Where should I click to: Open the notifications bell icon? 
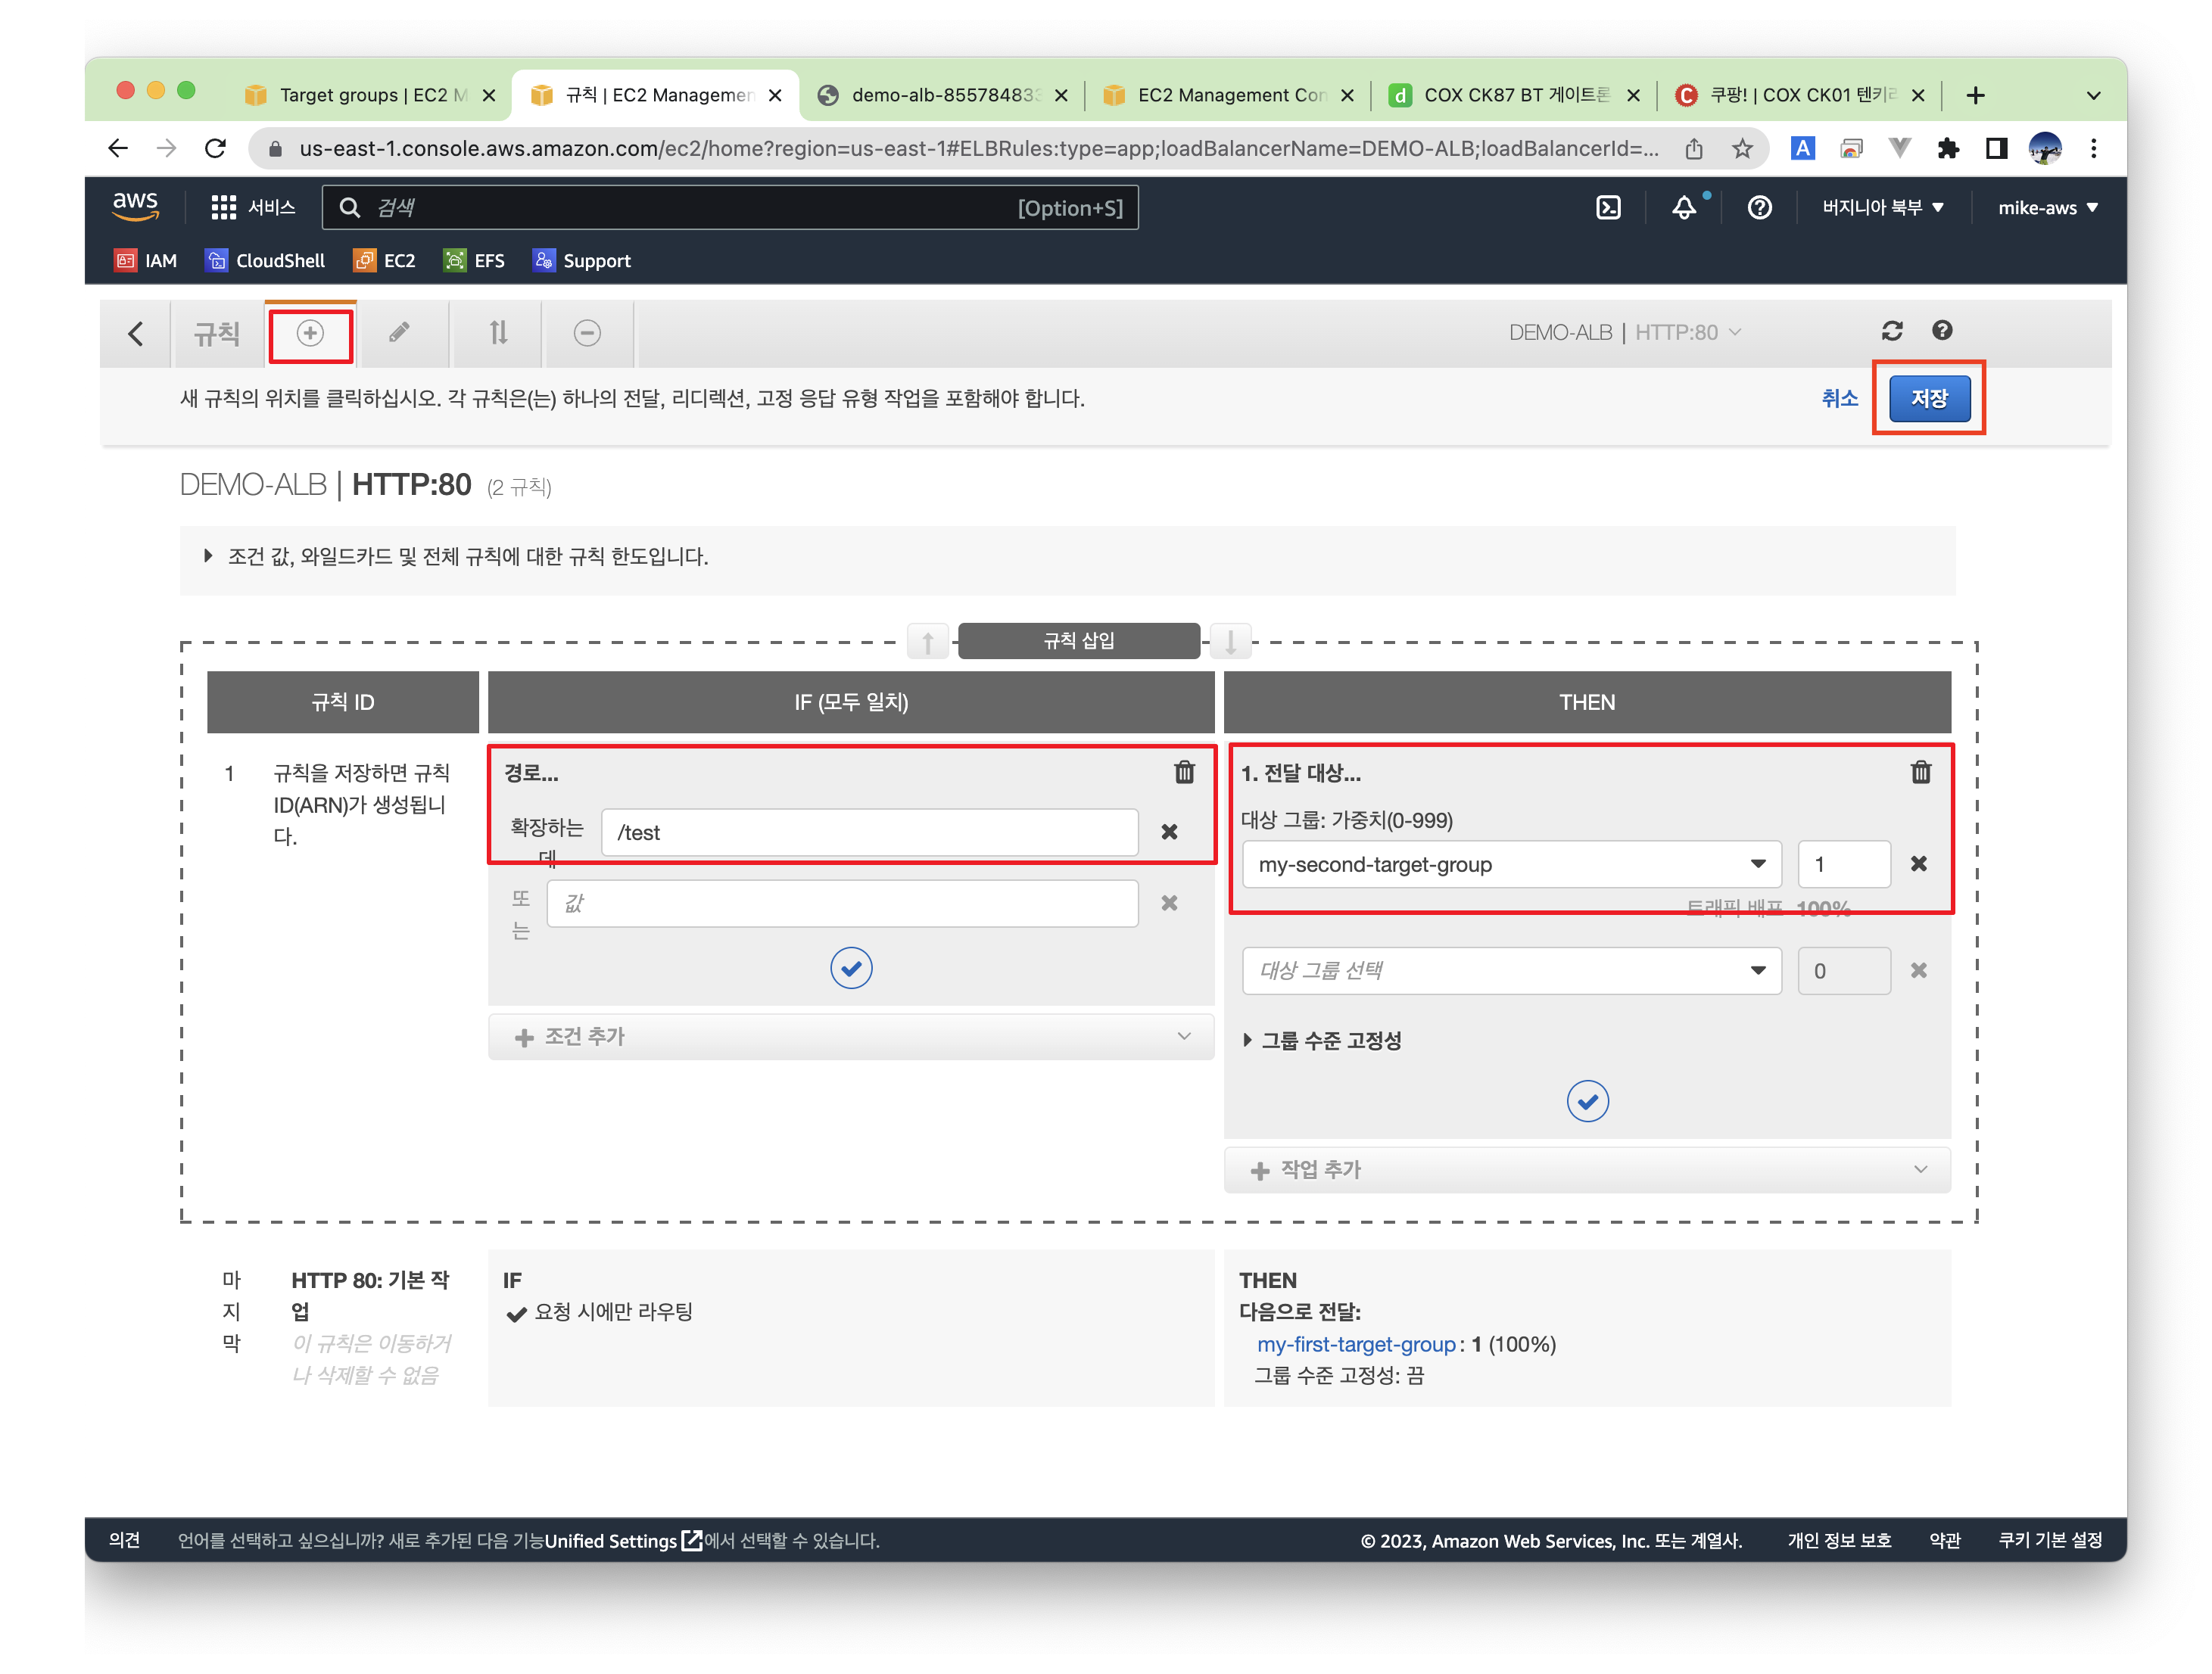coord(1684,208)
